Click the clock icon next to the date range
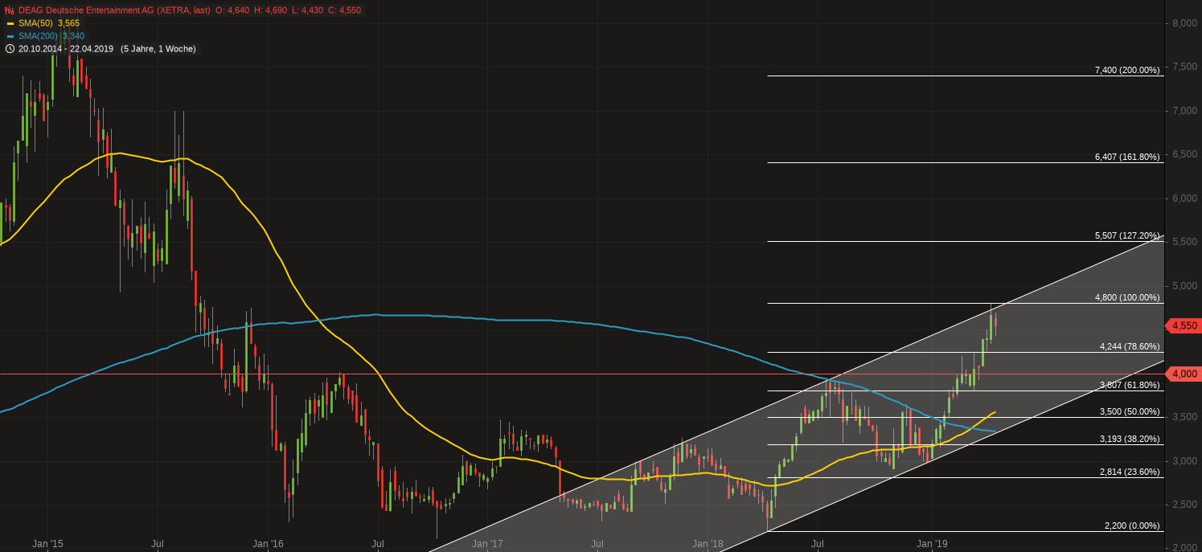The height and width of the screenshot is (552, 1202). click(10, 48)
